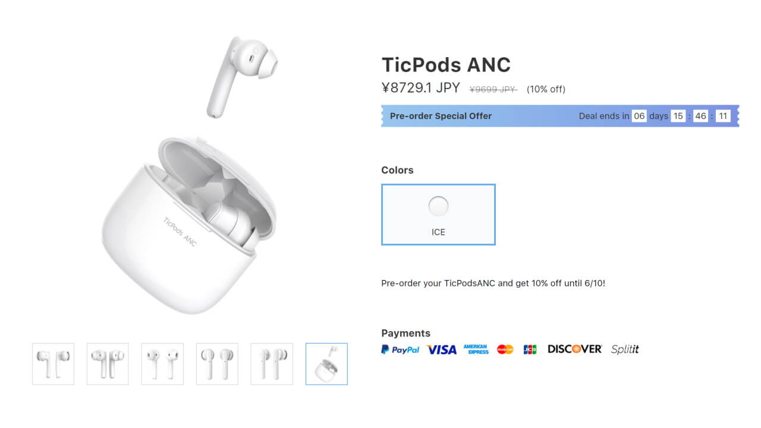Choose the ICE color swatch circle
761x428 pixels.
[x=438, y=206]
